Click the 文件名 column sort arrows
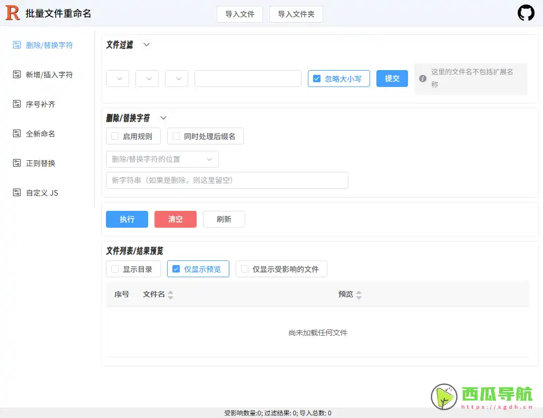This screenshot has width=543, height=418. 169,295
